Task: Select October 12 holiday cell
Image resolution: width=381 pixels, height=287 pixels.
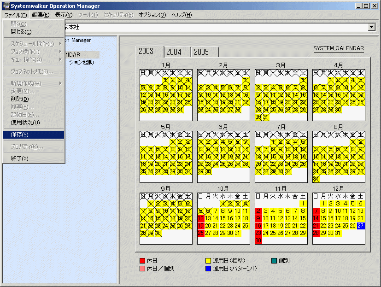Action: 201,218
